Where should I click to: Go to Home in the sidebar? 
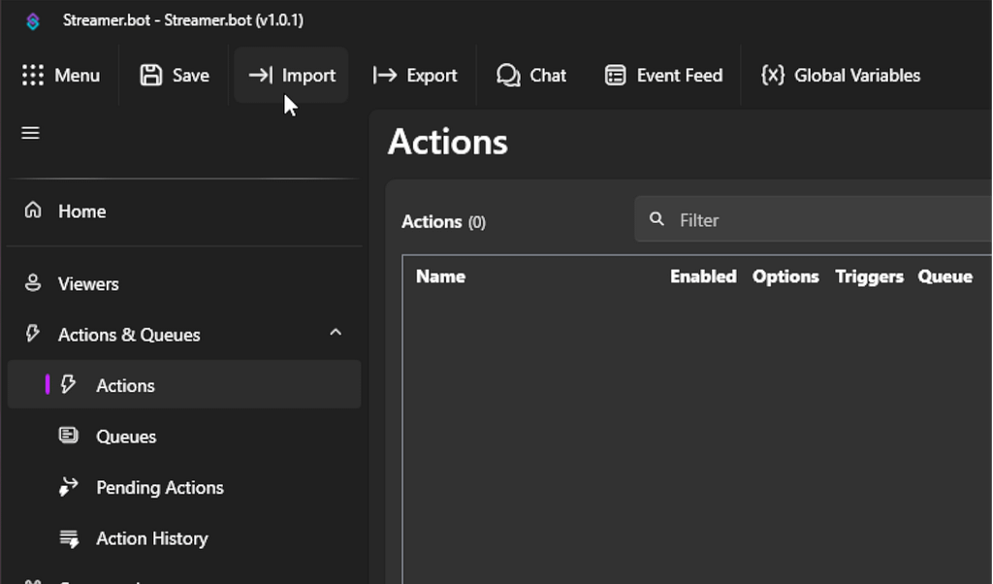click(81, 211)
